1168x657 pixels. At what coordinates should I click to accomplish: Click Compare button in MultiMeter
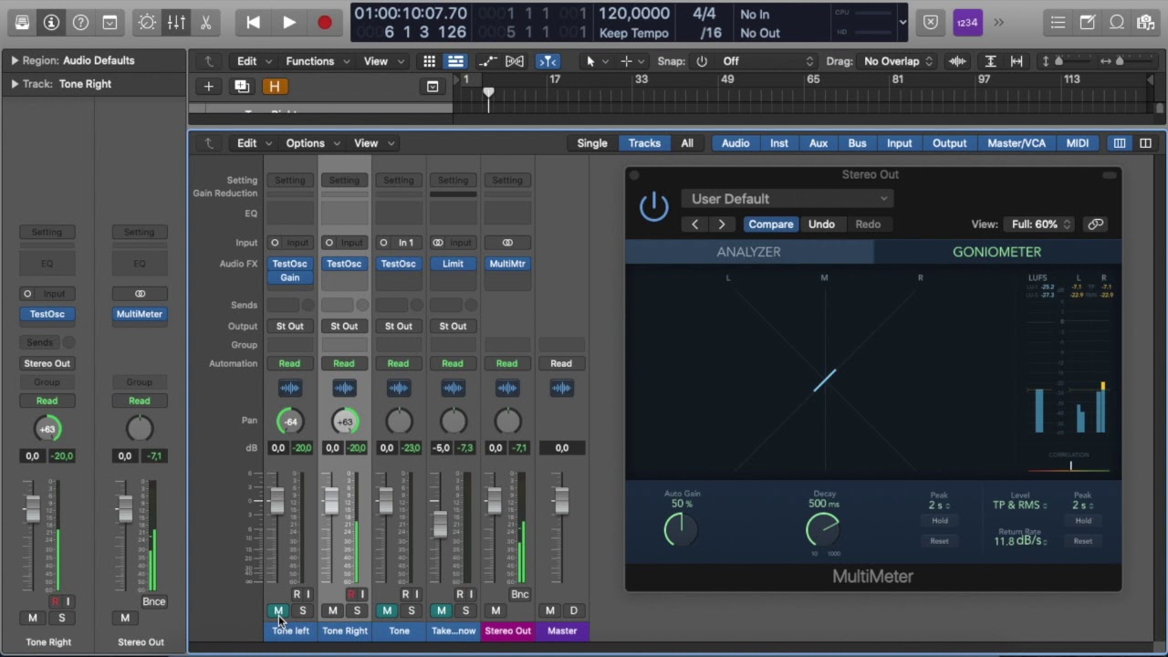(x=771, y=224)
